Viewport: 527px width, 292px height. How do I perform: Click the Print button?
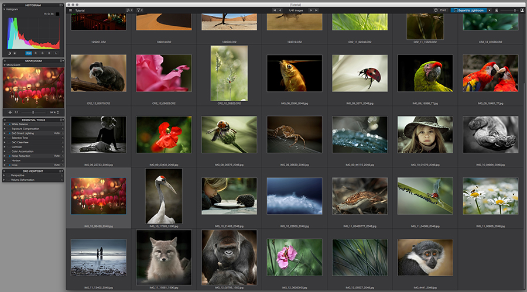coord(440,11)
